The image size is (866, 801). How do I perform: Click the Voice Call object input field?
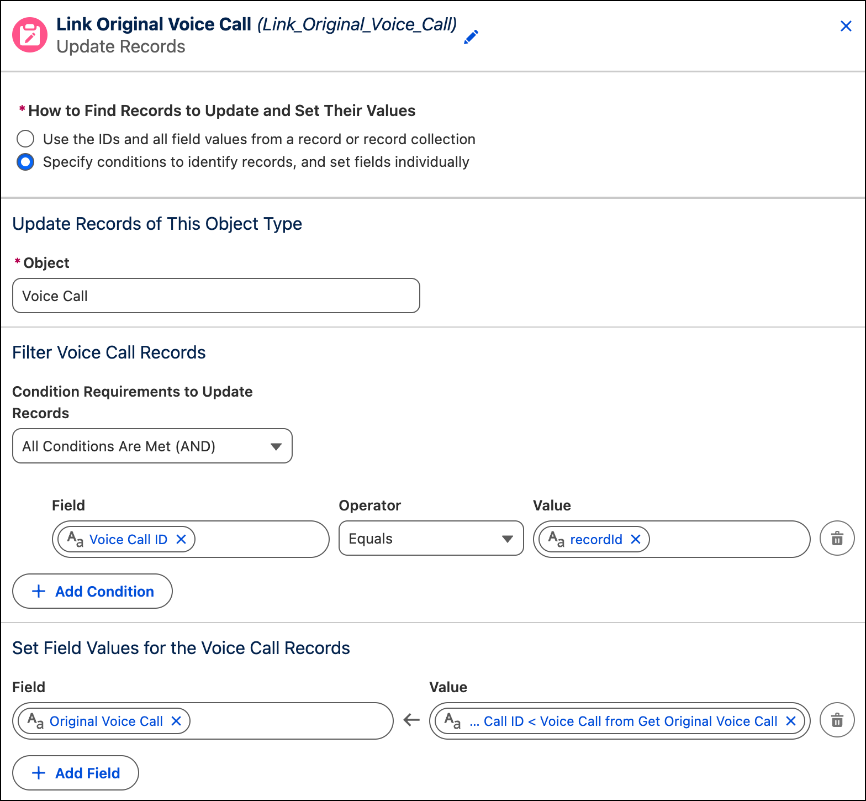216,296
